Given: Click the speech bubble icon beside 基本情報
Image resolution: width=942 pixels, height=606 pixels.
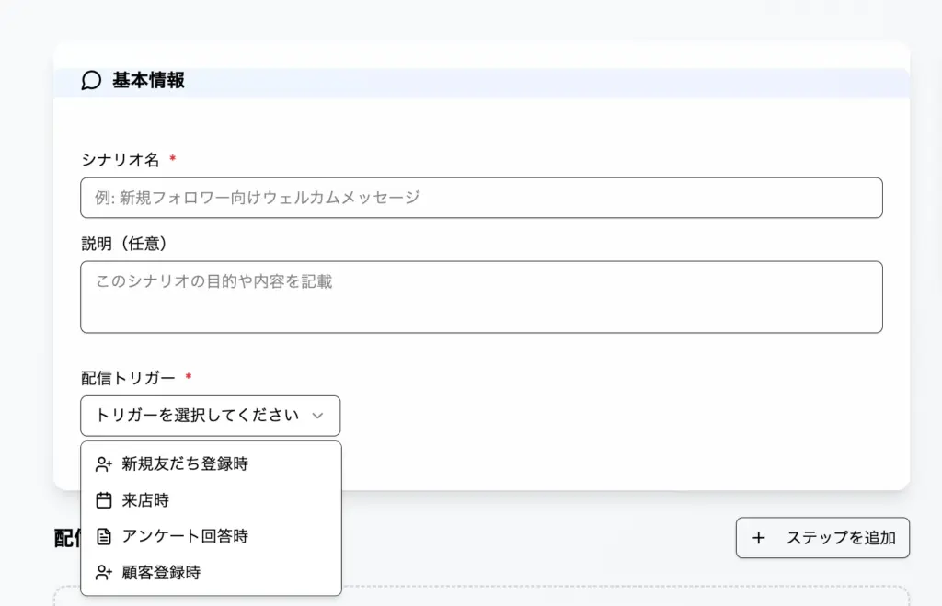Looking at the screenshot, I should [91, 81].
